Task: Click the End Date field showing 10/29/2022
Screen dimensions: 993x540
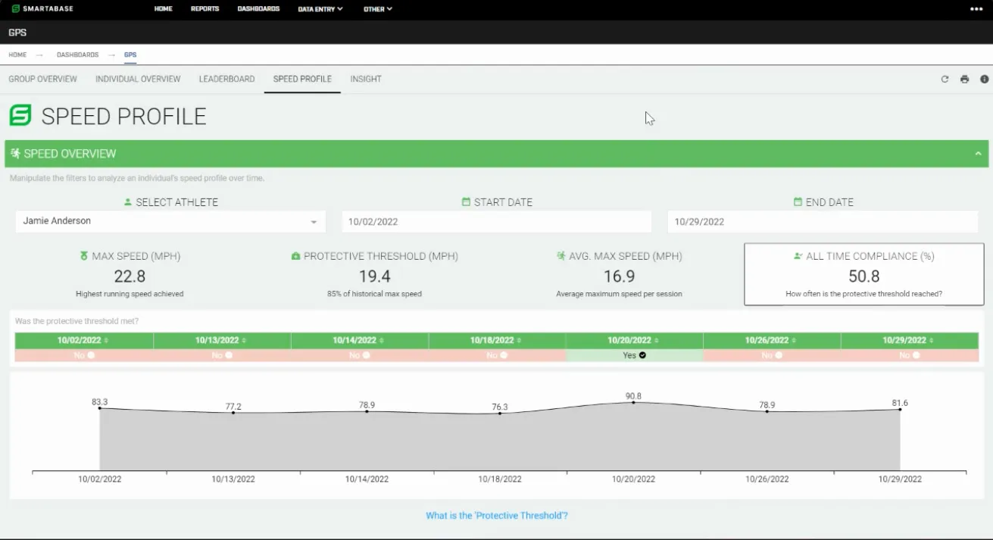Action: [823, 222]
